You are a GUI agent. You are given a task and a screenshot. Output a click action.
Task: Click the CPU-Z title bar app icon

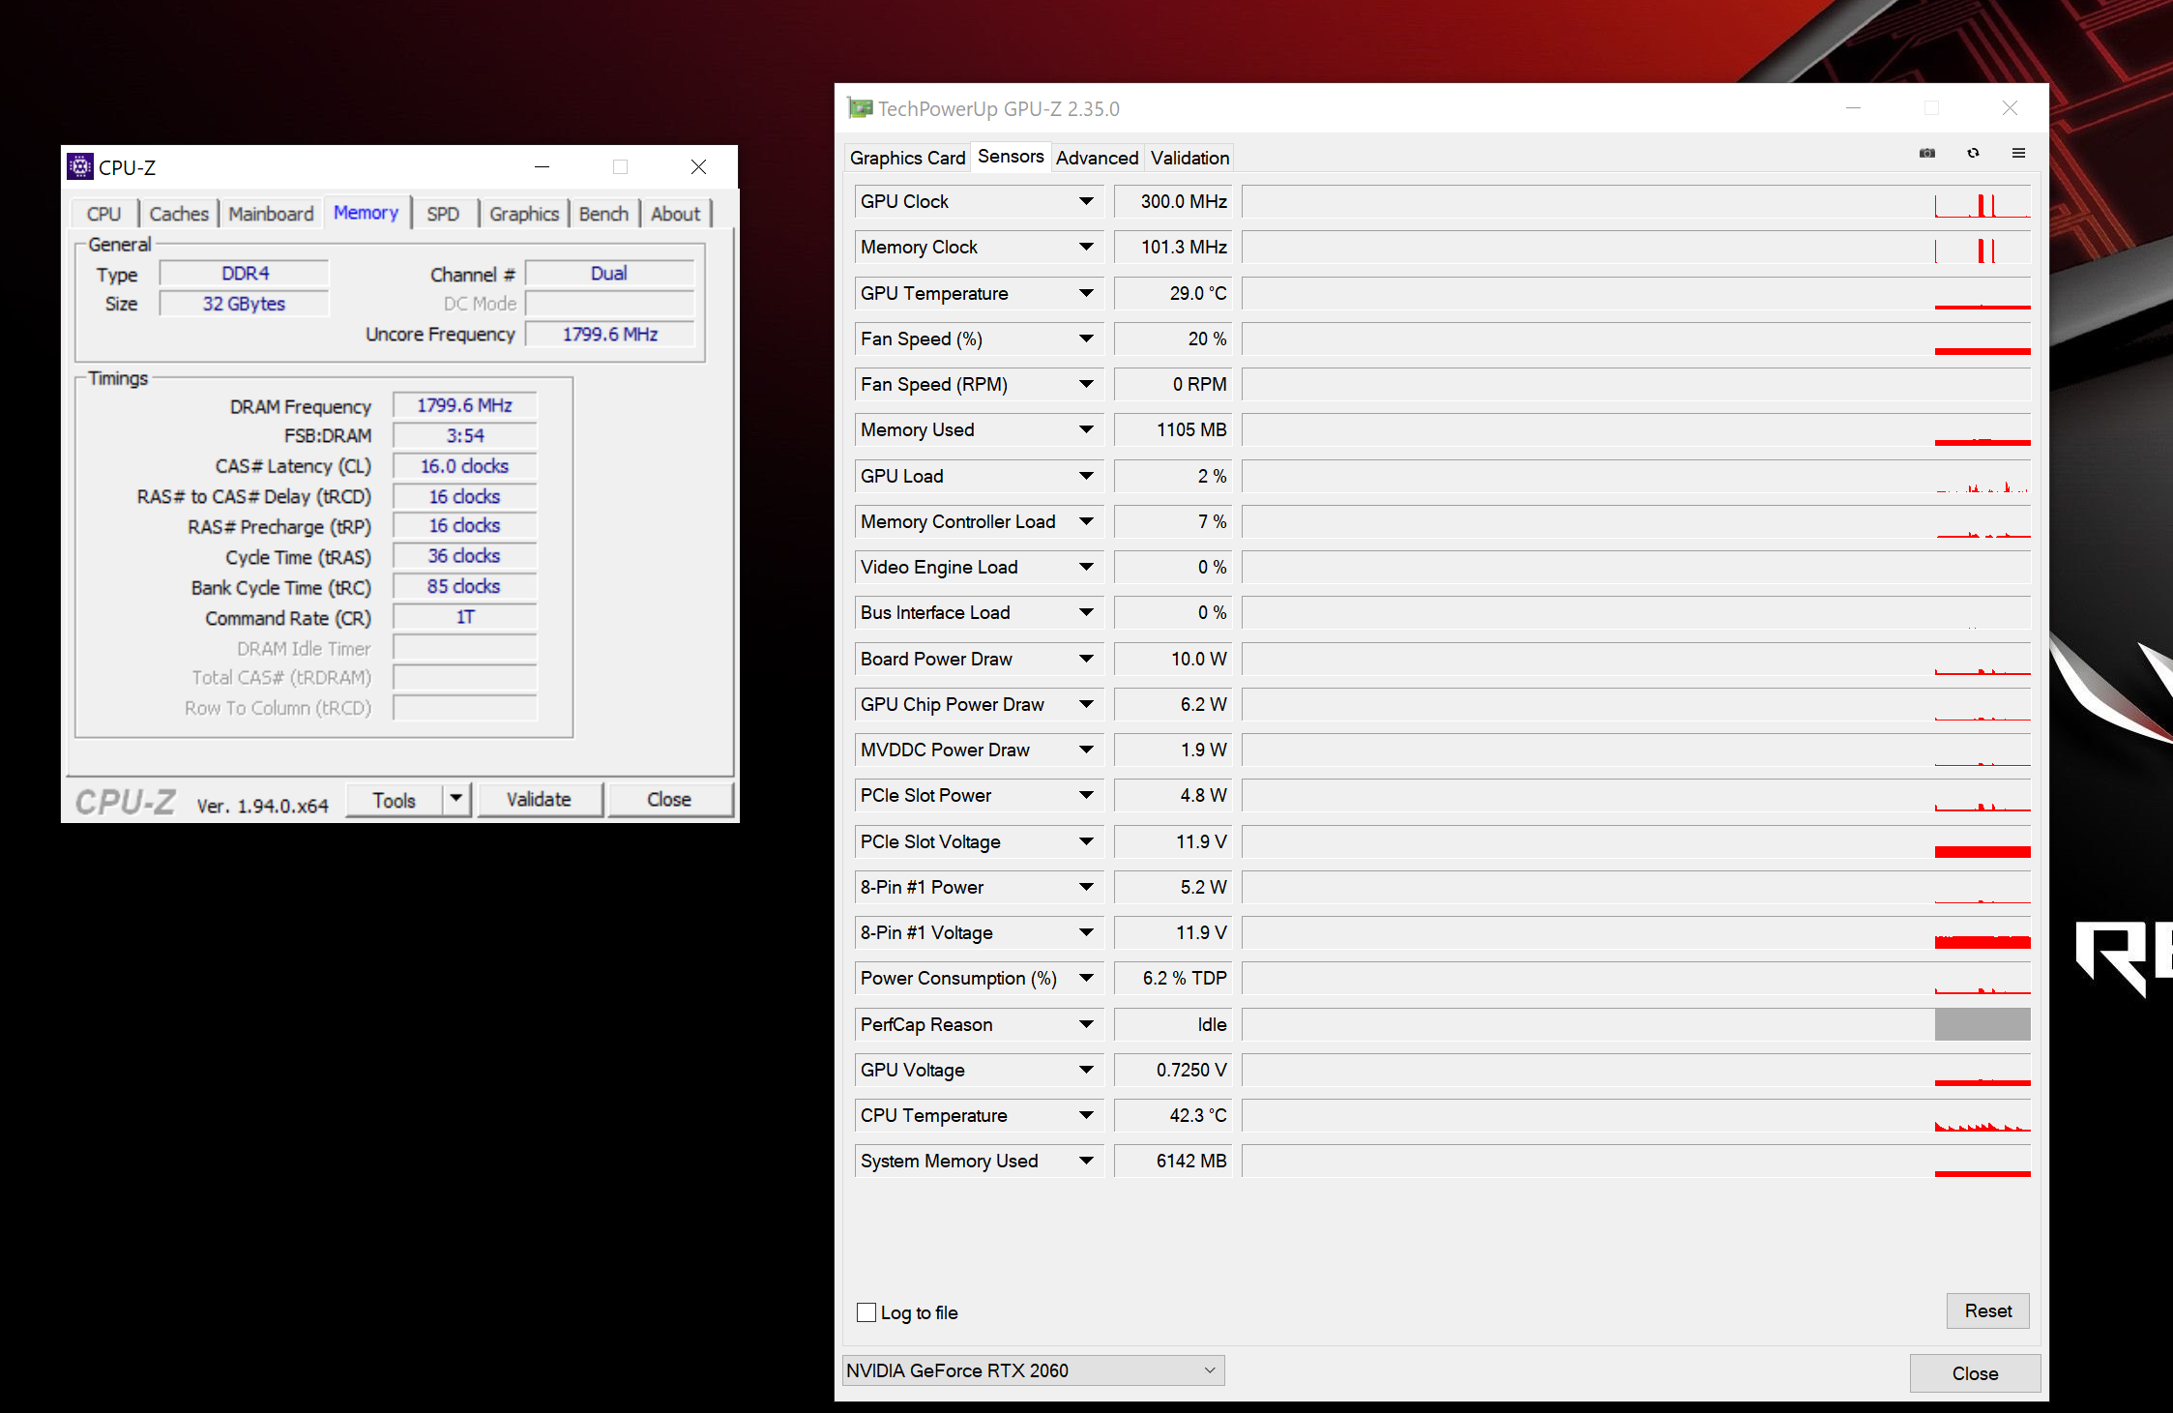pyautogui.click(x=80, y=166)
